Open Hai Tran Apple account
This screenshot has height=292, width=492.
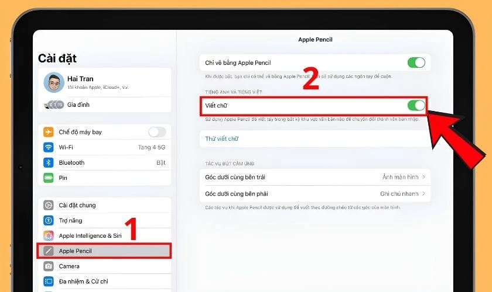click(105, 82)
